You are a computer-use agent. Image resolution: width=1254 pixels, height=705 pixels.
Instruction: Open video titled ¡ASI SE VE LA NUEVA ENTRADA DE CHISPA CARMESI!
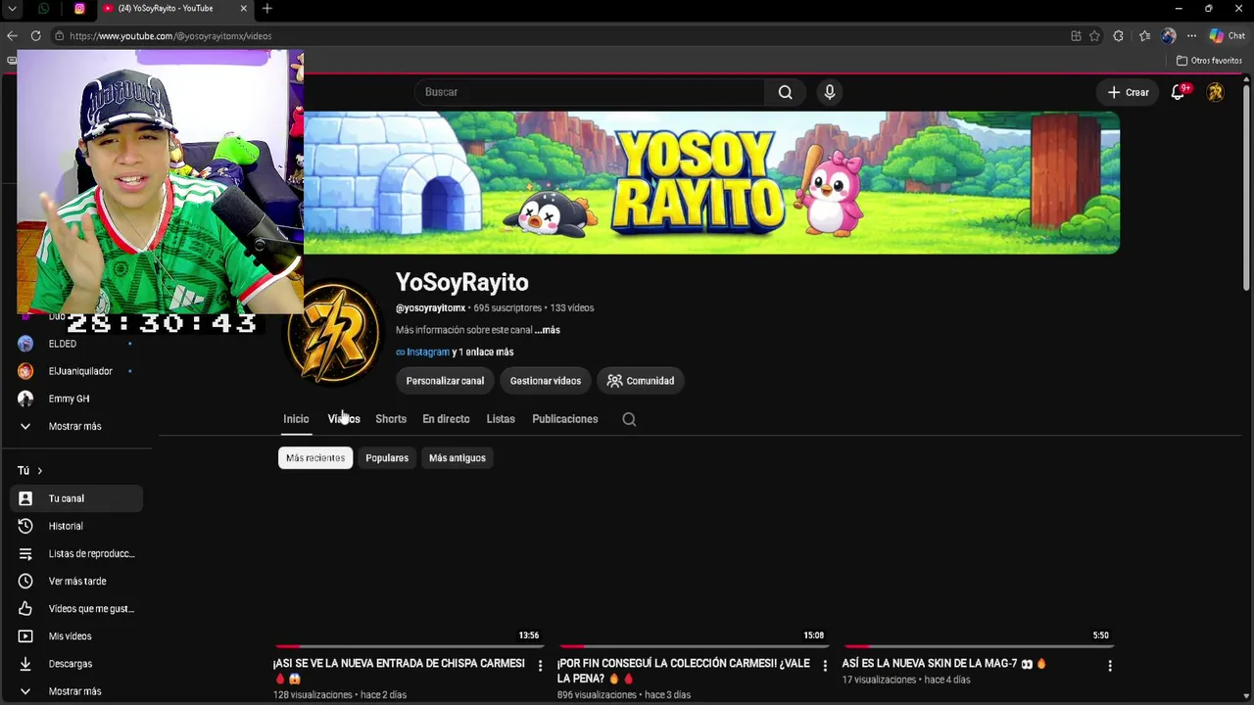[400, 670]
